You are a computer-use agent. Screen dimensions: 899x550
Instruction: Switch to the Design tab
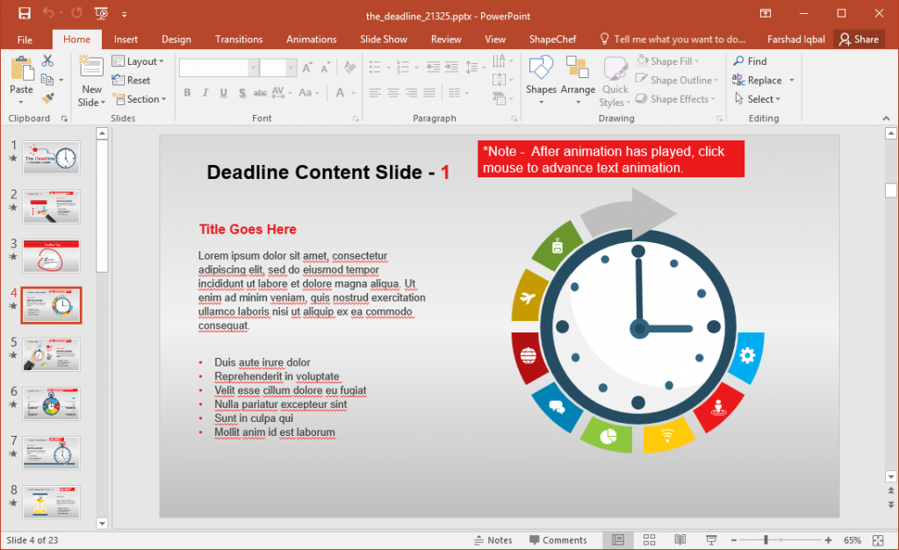click(176, 39)
